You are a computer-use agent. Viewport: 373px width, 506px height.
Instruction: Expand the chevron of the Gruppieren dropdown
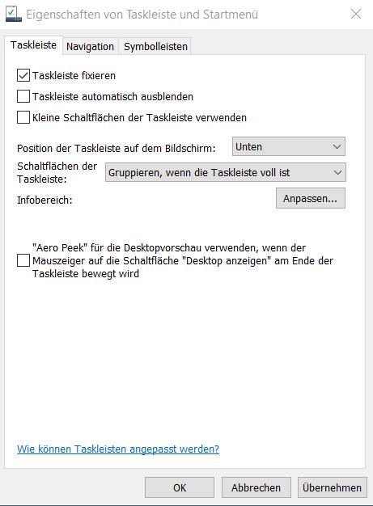coord(337,173)
